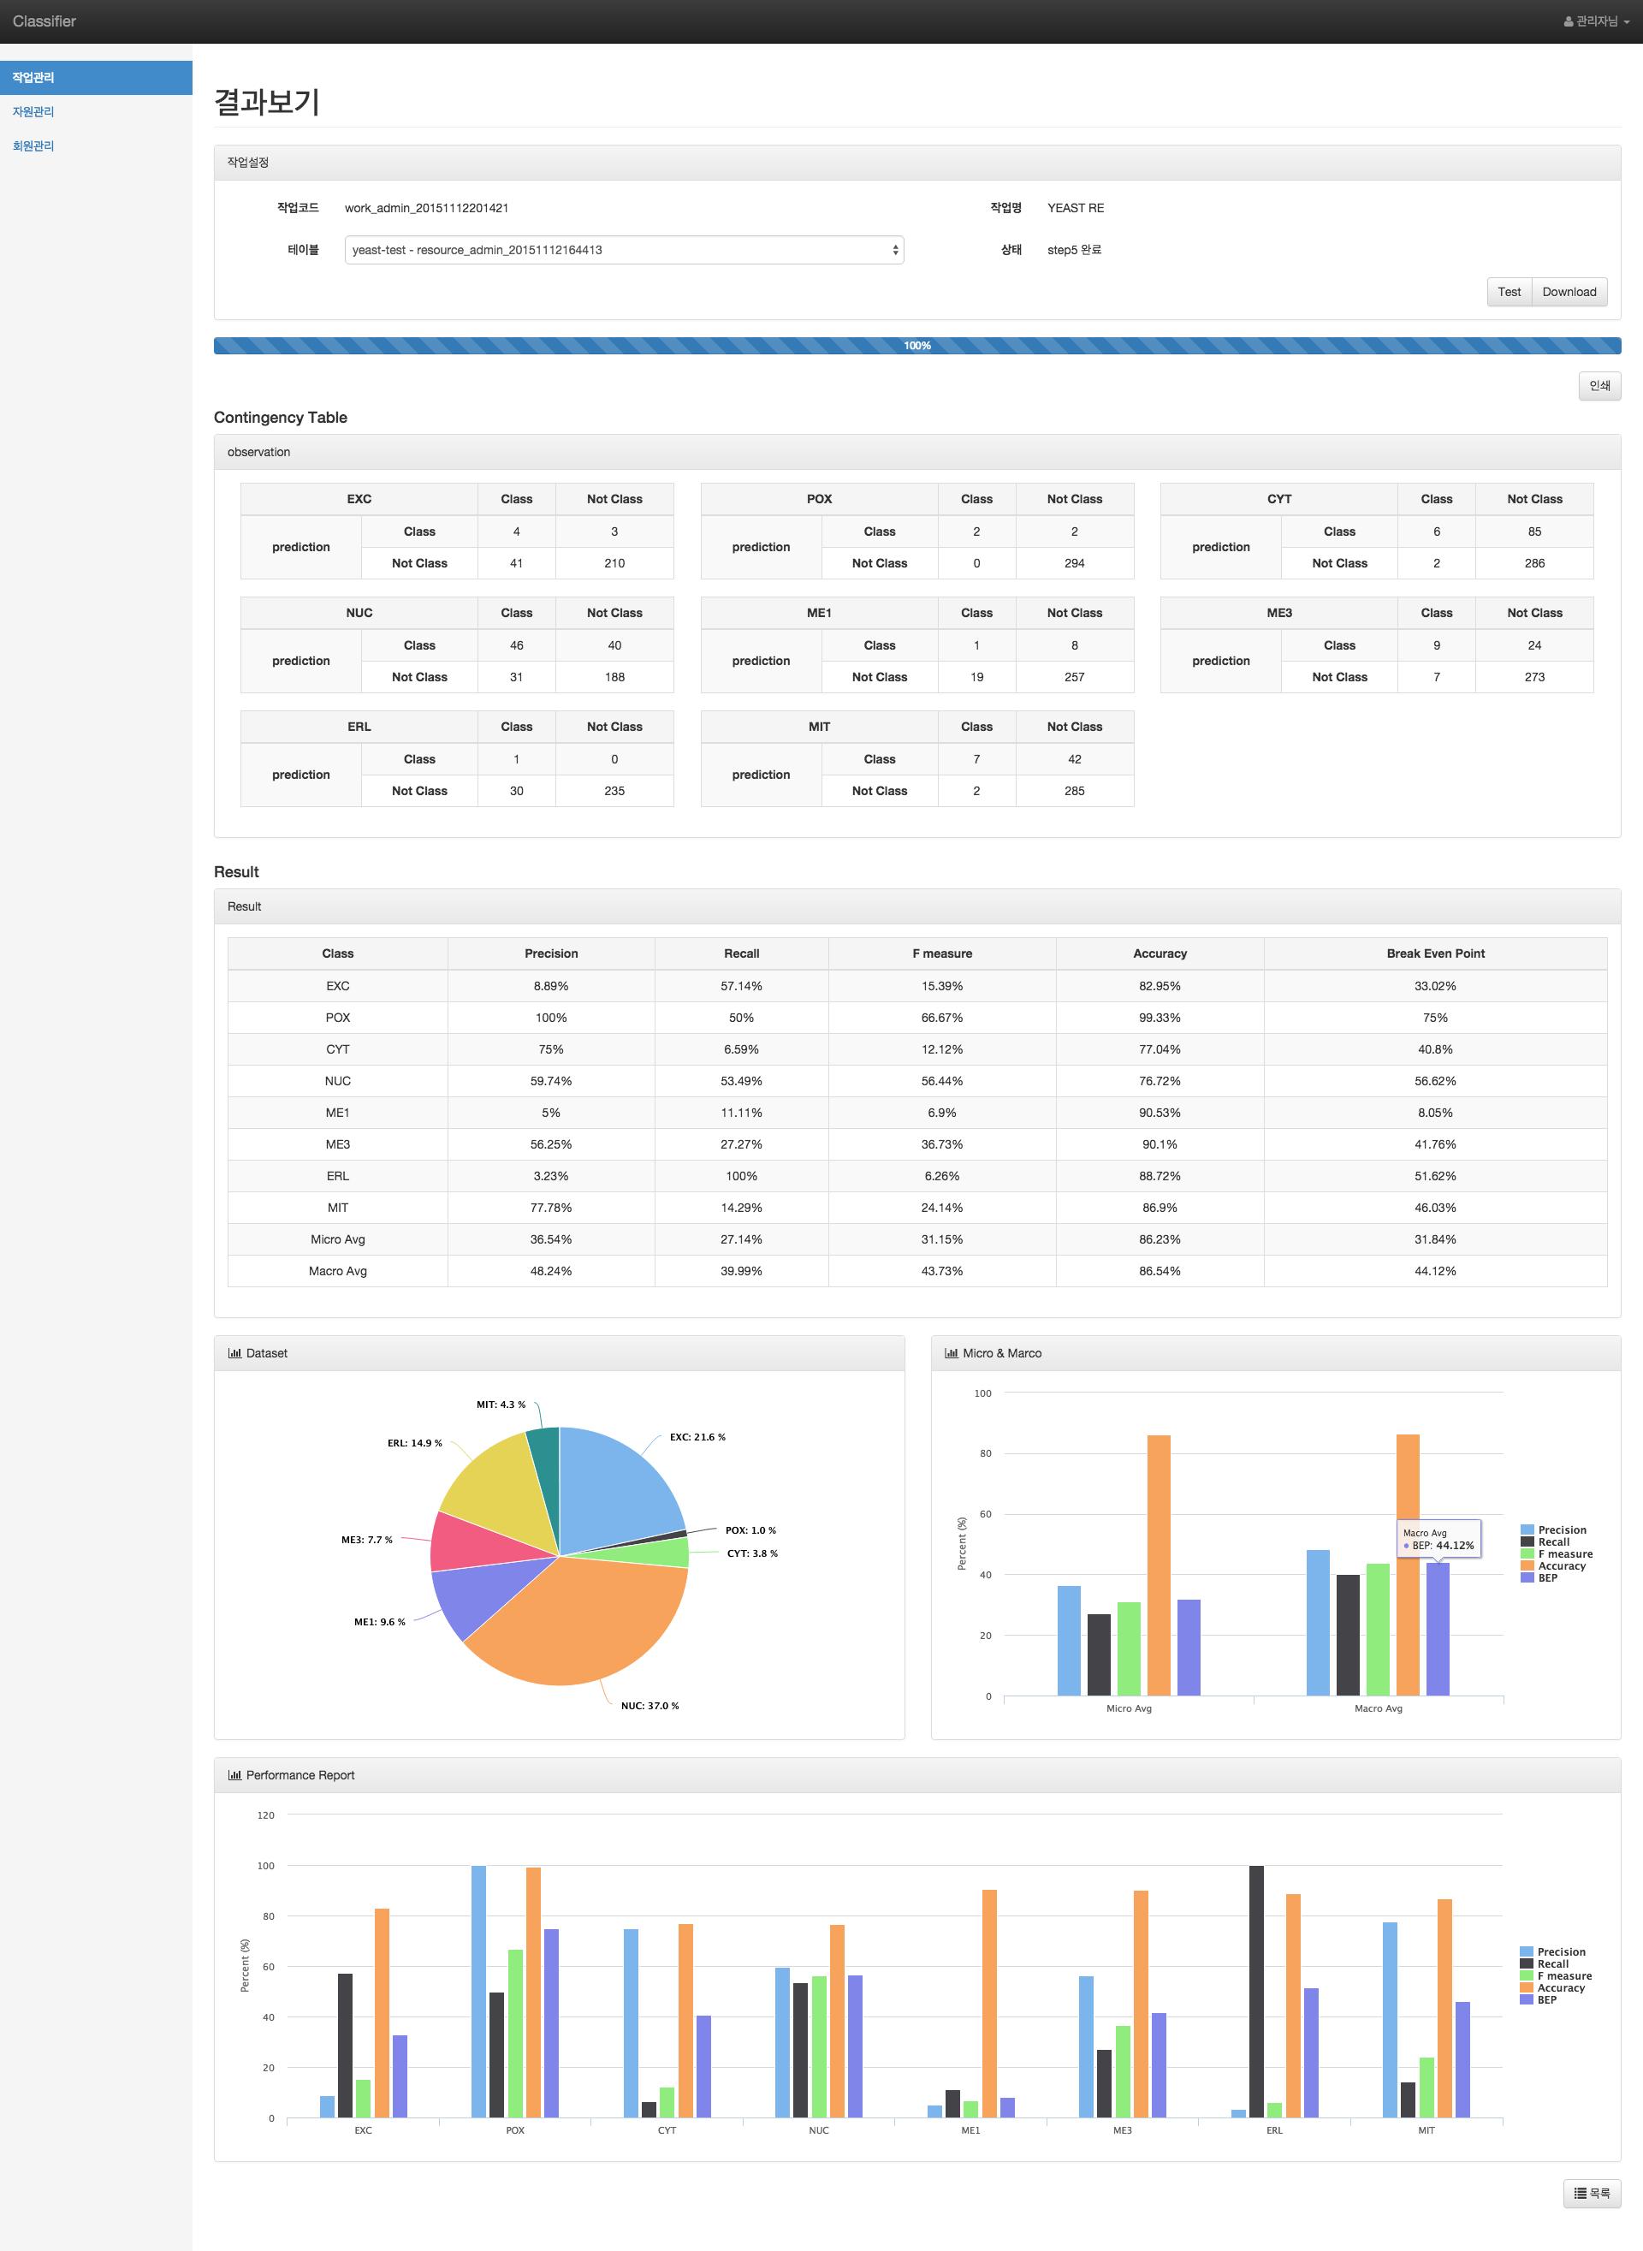This screenshot has width=1643, height=2251.
Task: Click the Download button
Action: click(1569, 292)
